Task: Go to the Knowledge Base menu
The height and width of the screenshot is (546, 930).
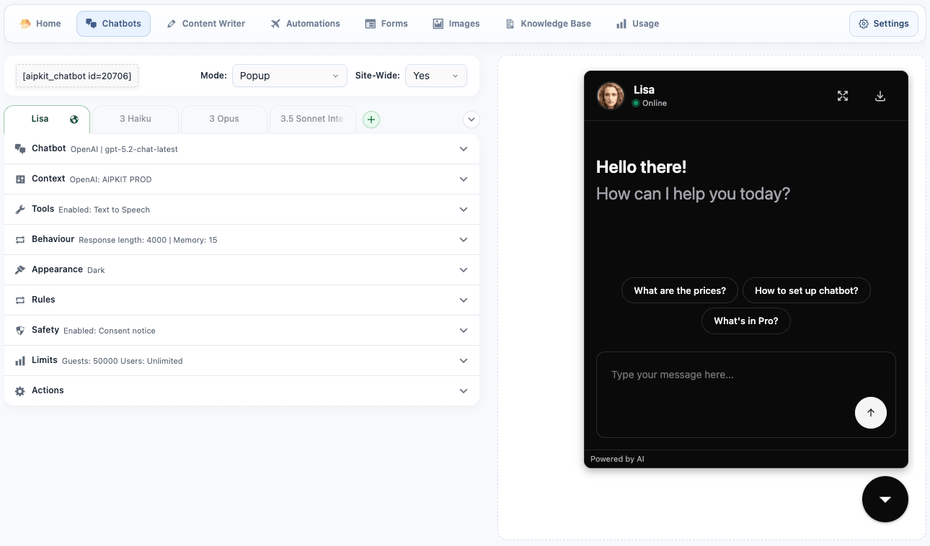Action: tap(548, 24)
